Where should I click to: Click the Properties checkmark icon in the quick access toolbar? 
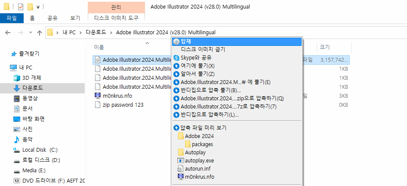21,7
